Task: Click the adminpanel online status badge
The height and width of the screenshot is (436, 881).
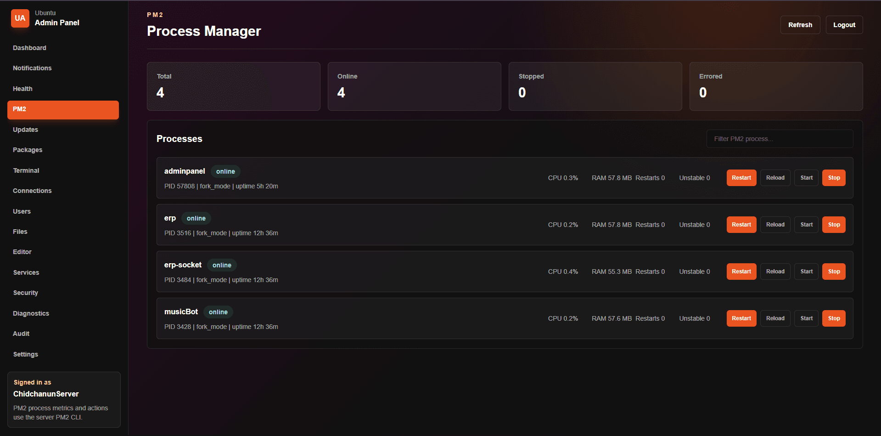Action: [225, 171]
